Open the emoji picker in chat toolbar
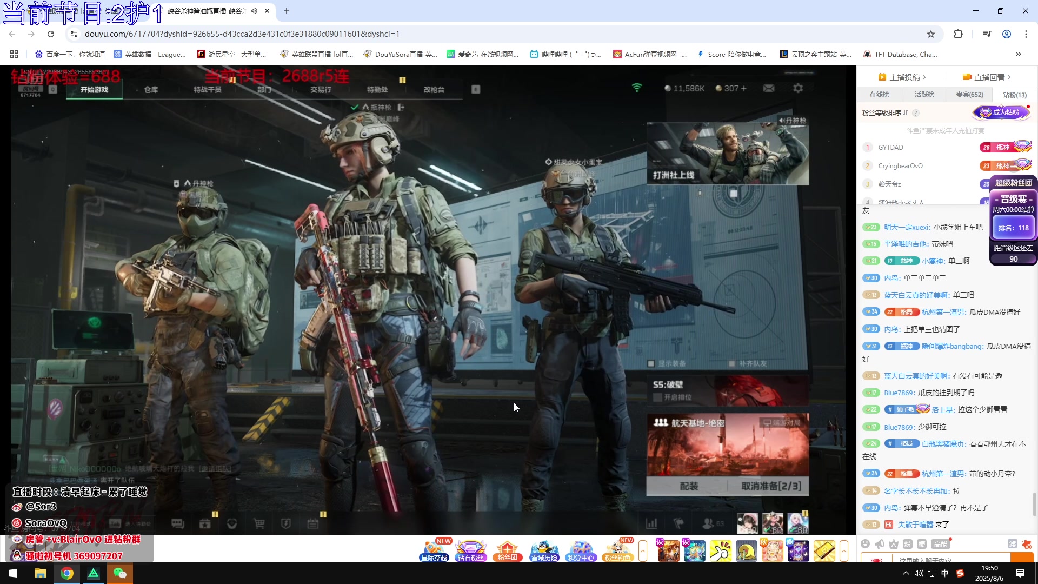1038x584 pixels. tap(866, 544)
